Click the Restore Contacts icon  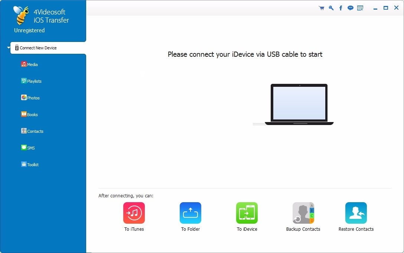pos(355,213)
